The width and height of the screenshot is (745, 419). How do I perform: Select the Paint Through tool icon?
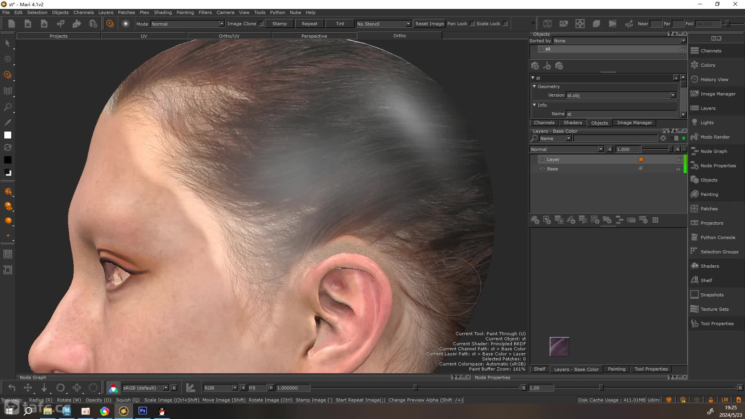7,75
